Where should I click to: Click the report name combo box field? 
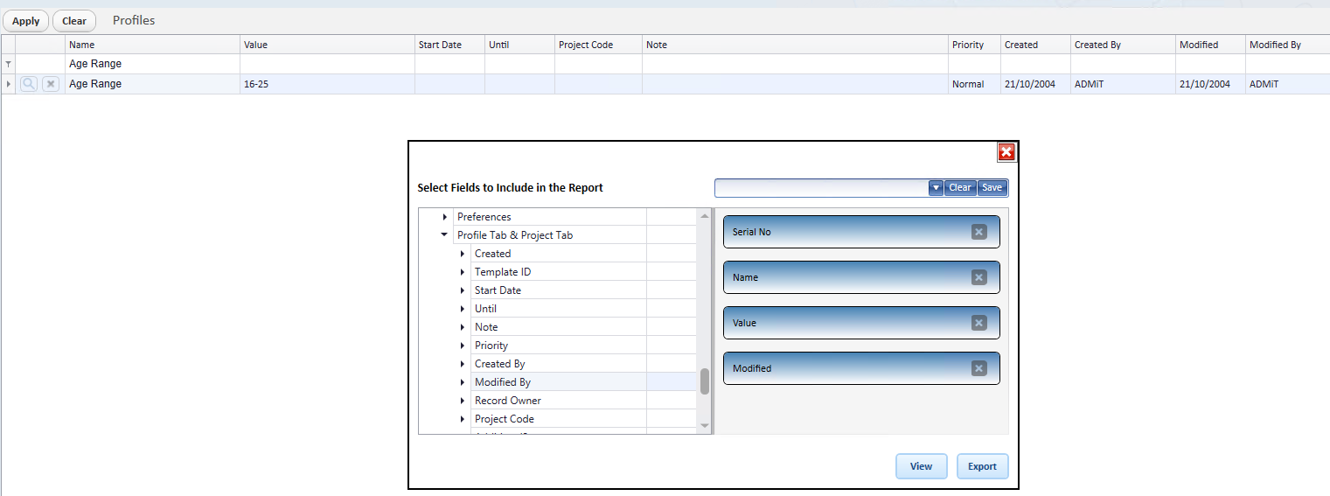[822, 187]
